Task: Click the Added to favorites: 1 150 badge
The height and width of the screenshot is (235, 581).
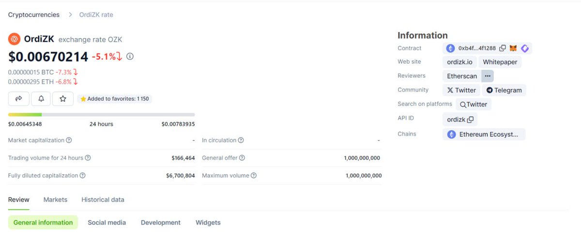Action: tap(114, 99)
